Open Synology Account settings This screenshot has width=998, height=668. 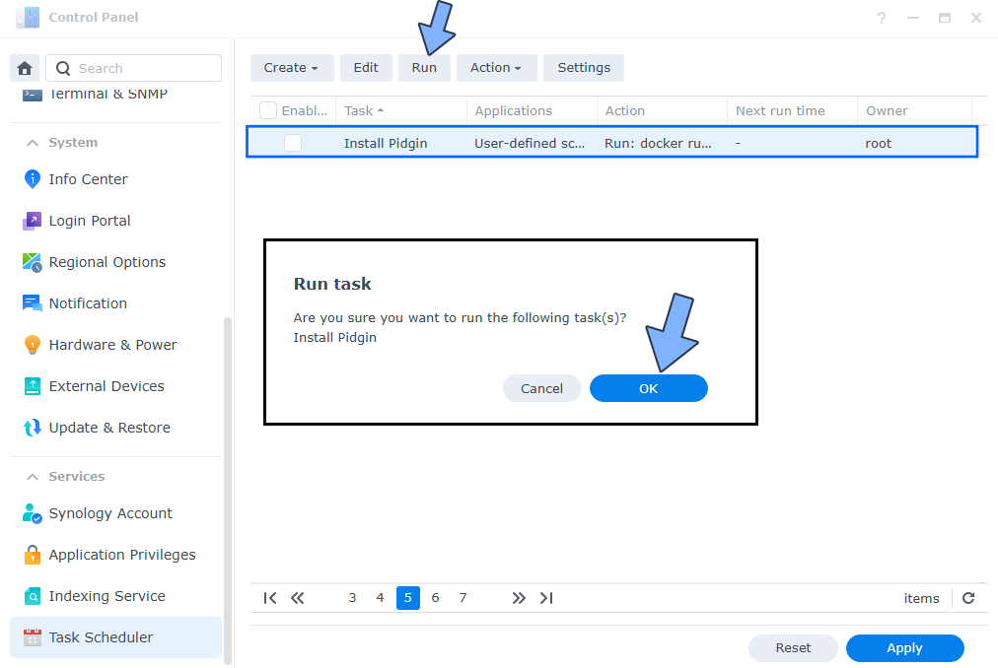[x=115, y=513]
